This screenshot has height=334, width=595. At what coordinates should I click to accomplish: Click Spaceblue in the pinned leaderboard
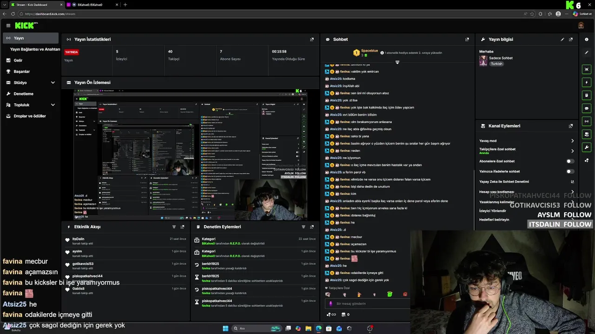coord(370,50)
